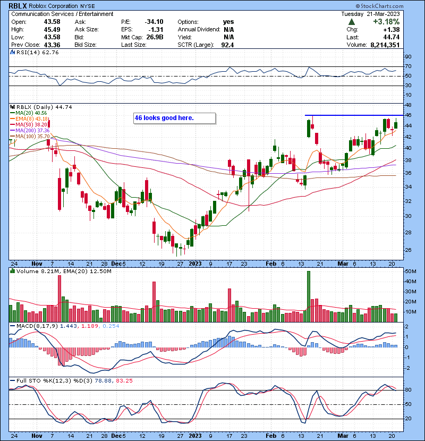Select the RBLX ticker symbol in header
425x441 pixels.
[x=18, y=6]
